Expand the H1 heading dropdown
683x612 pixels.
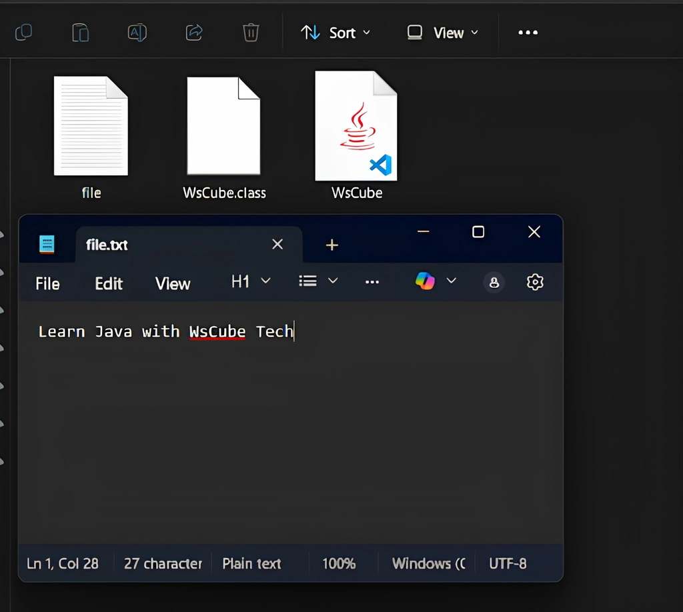(250, 281)
